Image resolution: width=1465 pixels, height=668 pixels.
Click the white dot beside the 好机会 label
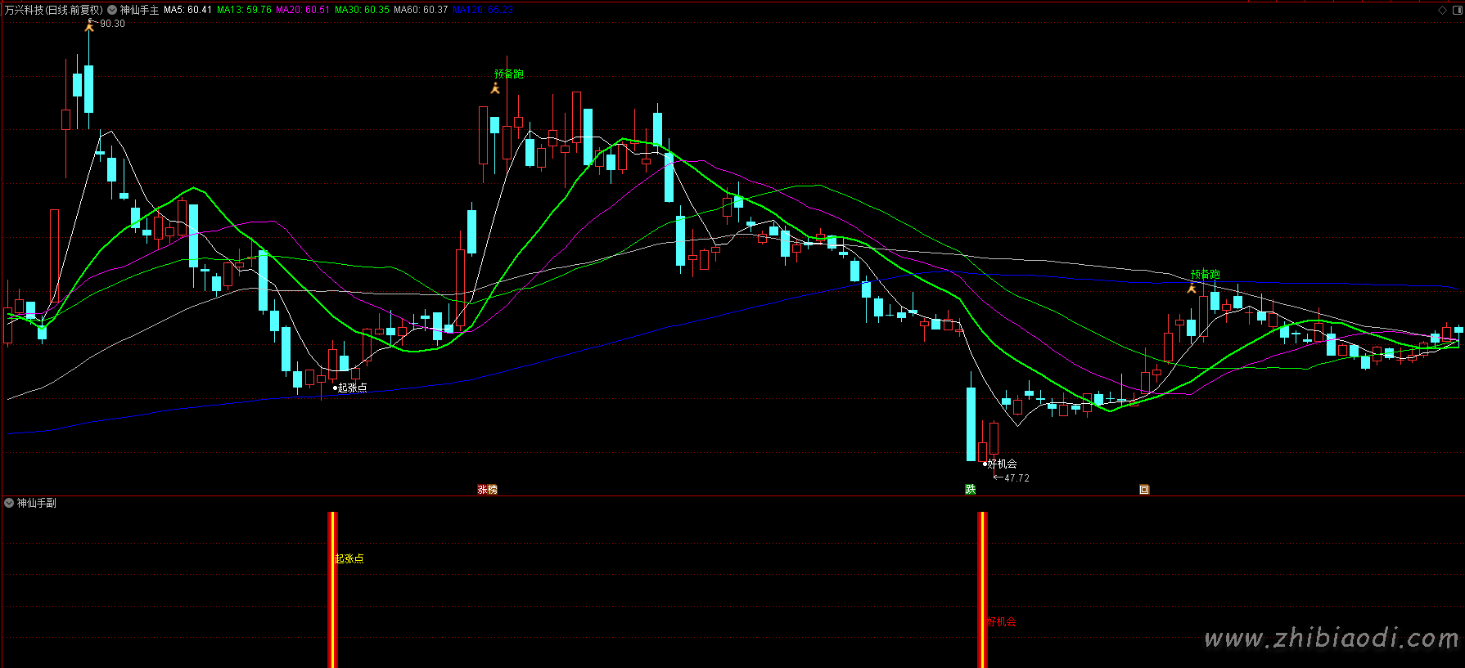(985, 464)
